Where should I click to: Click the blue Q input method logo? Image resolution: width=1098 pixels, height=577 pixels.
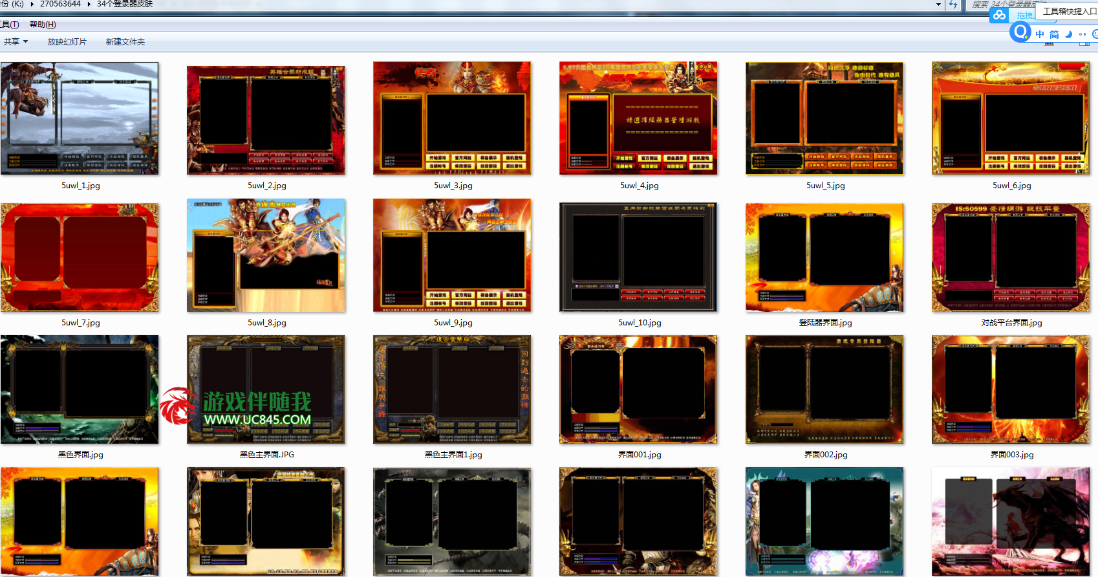1020,32
